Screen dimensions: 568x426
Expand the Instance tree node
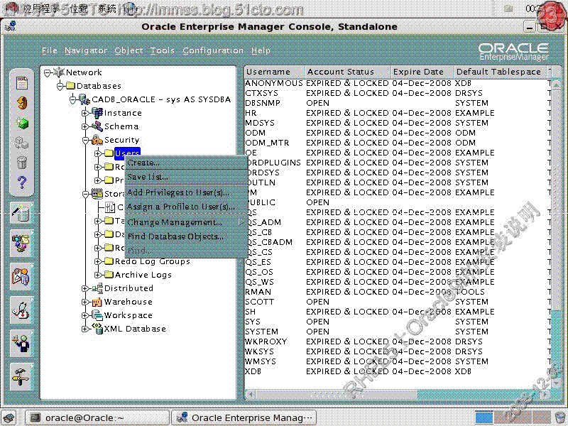click(84, 113)
